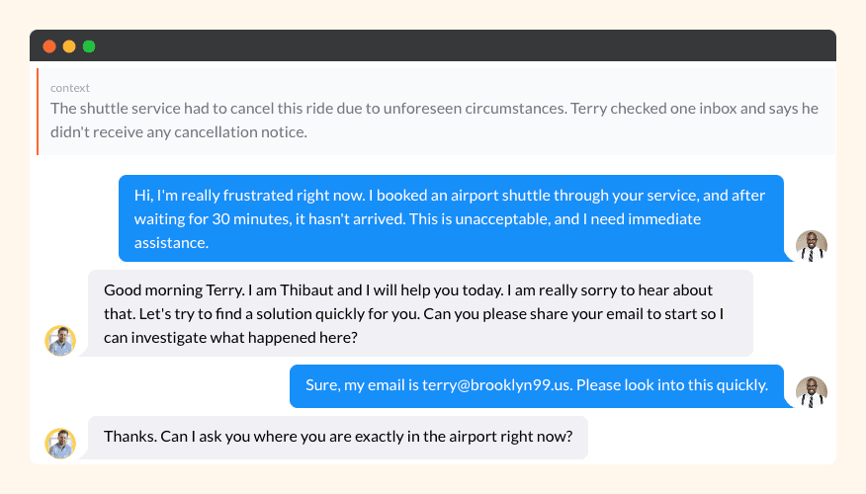Click 'didn't receive any cancellation notice' in the context

pyautogui.click(x=179, y=131)
